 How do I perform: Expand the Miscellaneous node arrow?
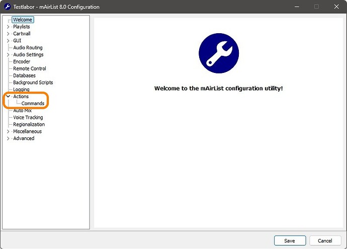click(8, 131)
